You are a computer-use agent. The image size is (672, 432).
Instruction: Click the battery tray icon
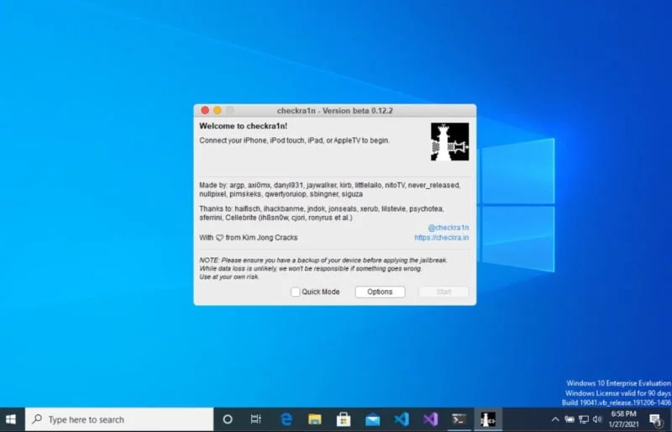(570, 419)
